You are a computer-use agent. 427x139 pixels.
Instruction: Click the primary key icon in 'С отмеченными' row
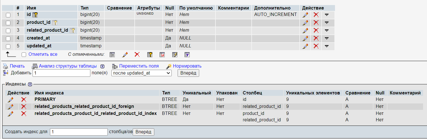(x=150, y=55)
